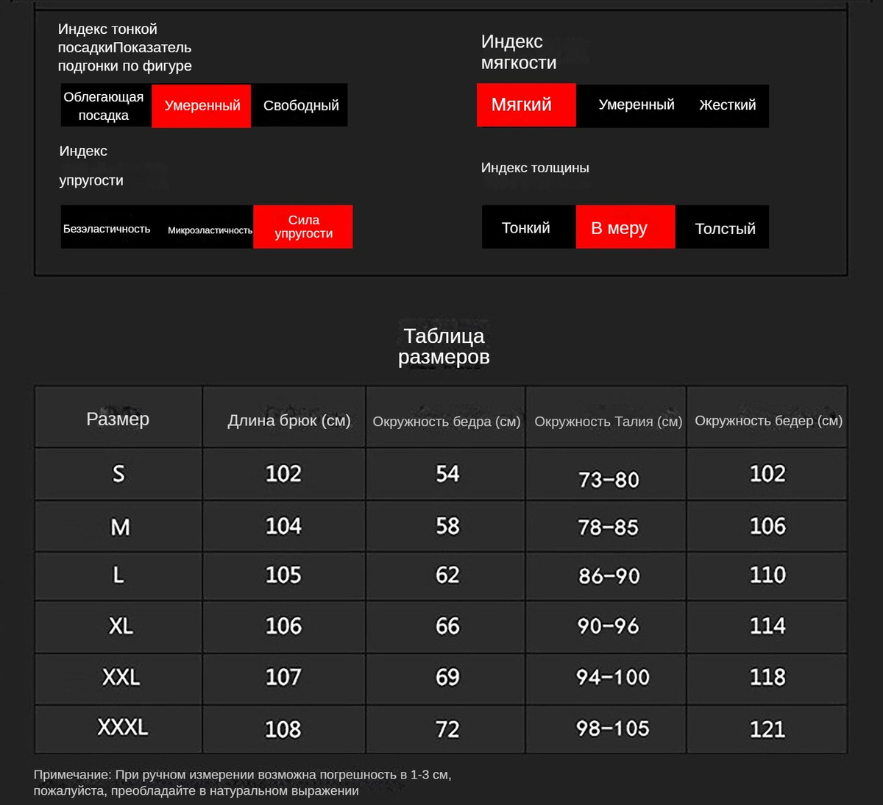The width and height of the screenshot is (883, 805).
Task: Select the XXL size row label
Action: [121, 677]
